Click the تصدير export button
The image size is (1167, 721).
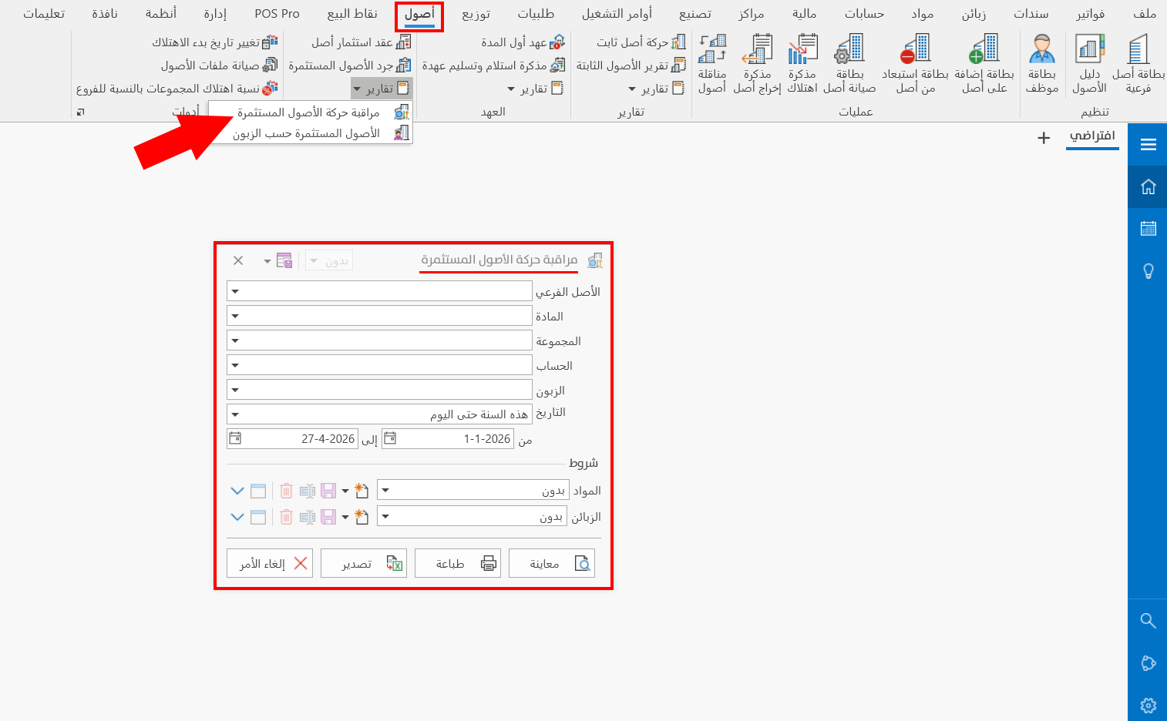(x=364, y=563)
